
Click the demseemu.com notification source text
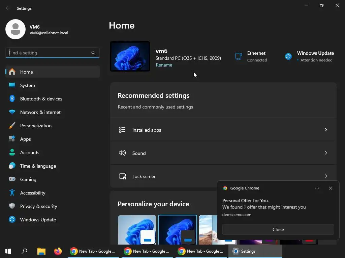point(237,215)
